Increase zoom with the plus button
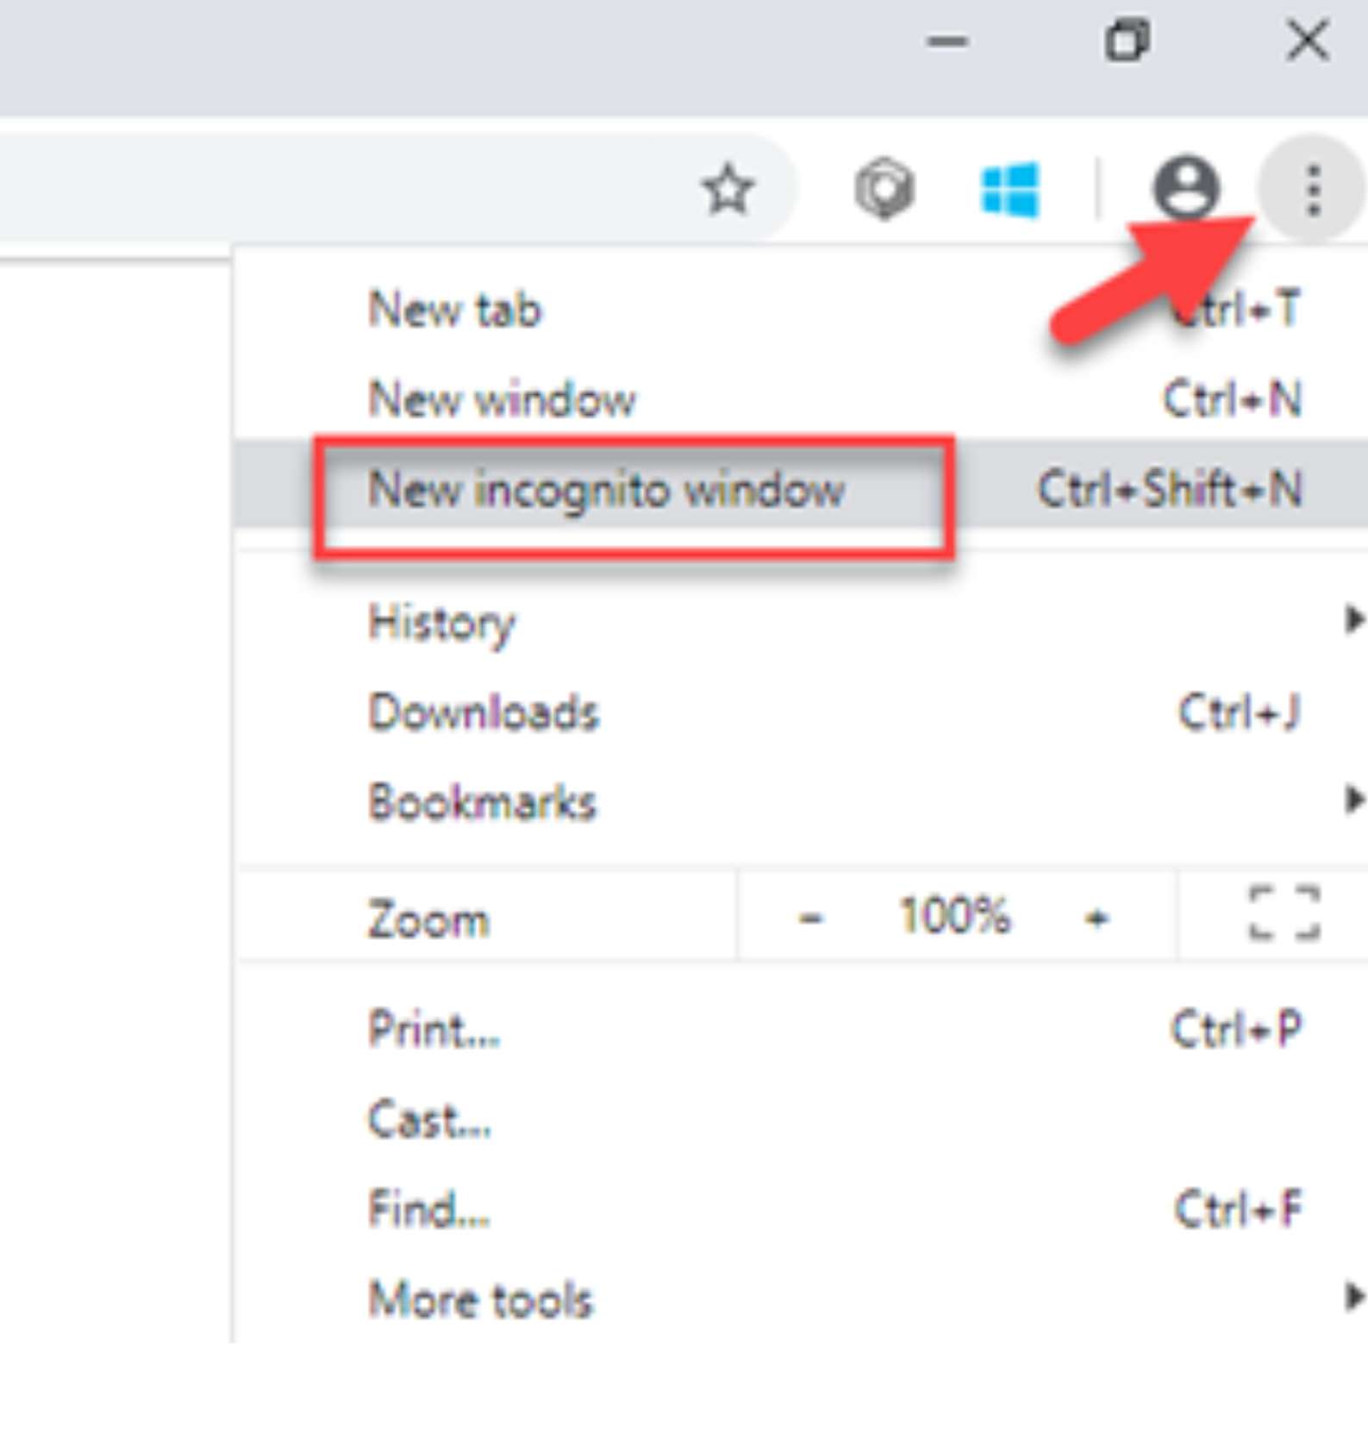Viewport: 1368px width, 1447px height. [x=1096, y=918]
